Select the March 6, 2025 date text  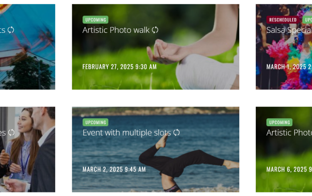point(289,169)
